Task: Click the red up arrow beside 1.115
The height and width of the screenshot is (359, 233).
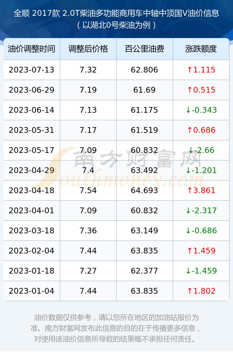Action: [x=190, y=70]
